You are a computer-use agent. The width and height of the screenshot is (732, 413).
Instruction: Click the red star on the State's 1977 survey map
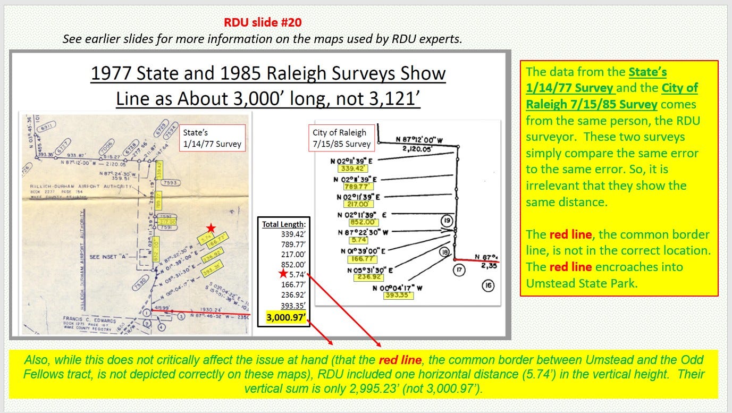point(211,228)
